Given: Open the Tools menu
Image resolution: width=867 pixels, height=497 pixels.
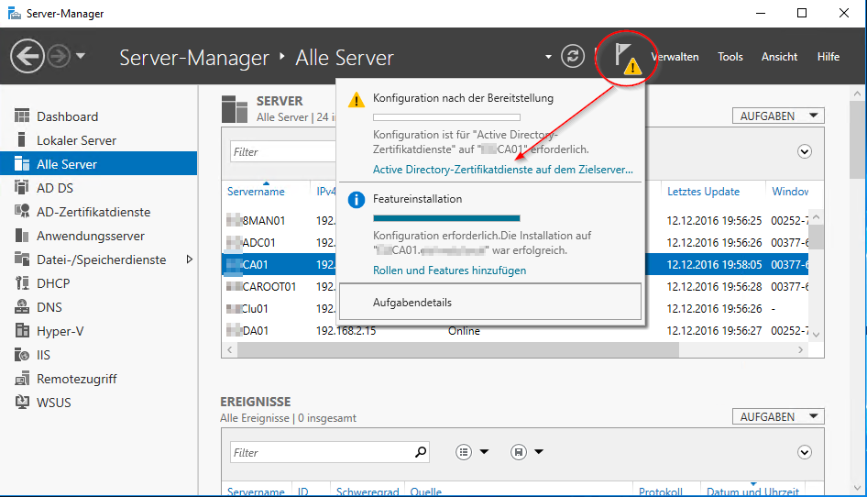Looking at the screenshot, I should [730, 57].
